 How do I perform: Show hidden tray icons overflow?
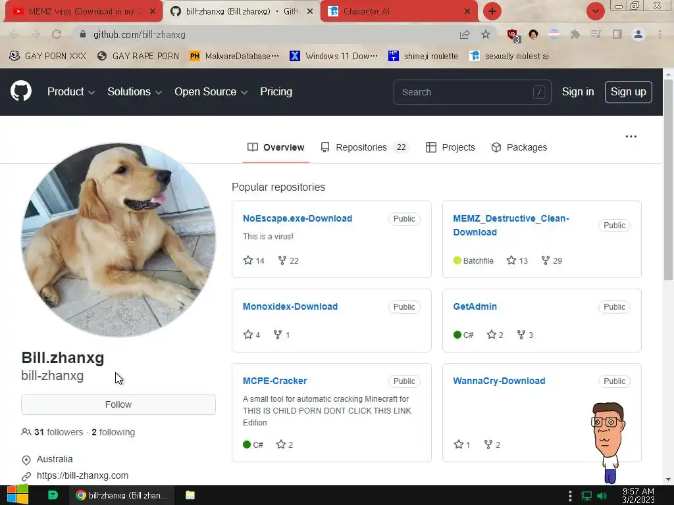pos(570,496)
